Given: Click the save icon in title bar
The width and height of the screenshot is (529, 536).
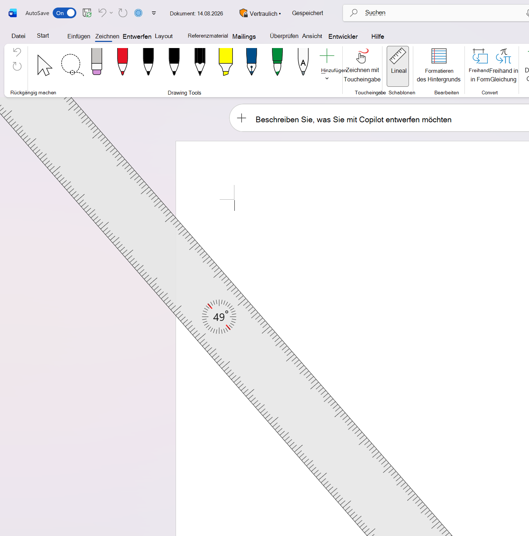Looking at the screenshot, I should tap(87, 13).
